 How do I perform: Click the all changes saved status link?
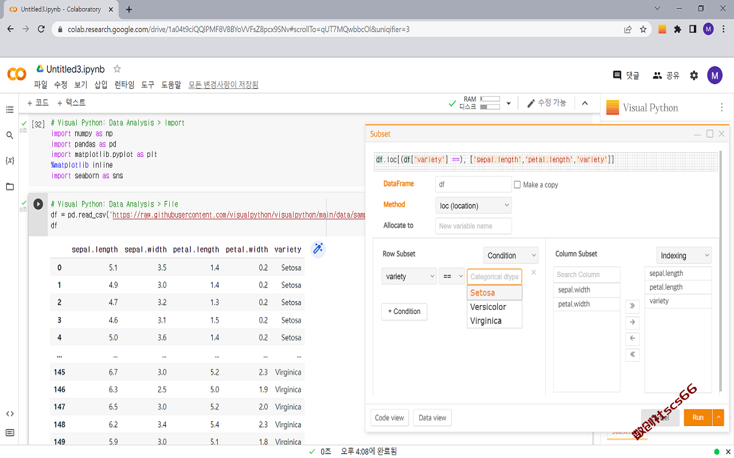(224, 85)
